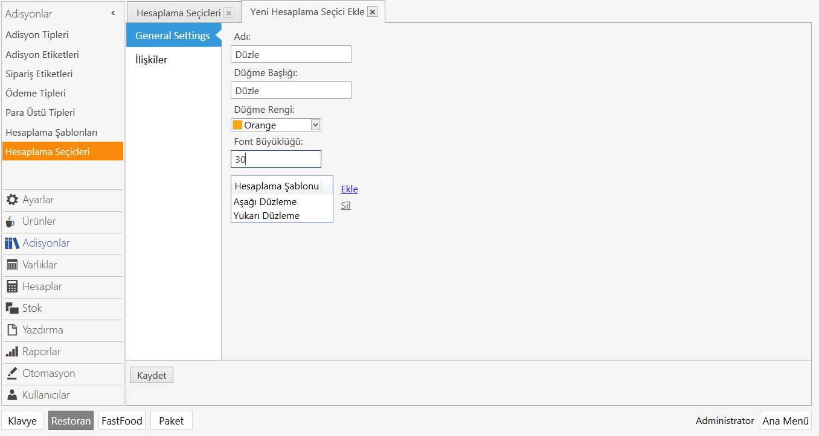Select the highlighted Hesaplama Seçicleri item
The image size is (819, 436).
[x=63, y=151]
